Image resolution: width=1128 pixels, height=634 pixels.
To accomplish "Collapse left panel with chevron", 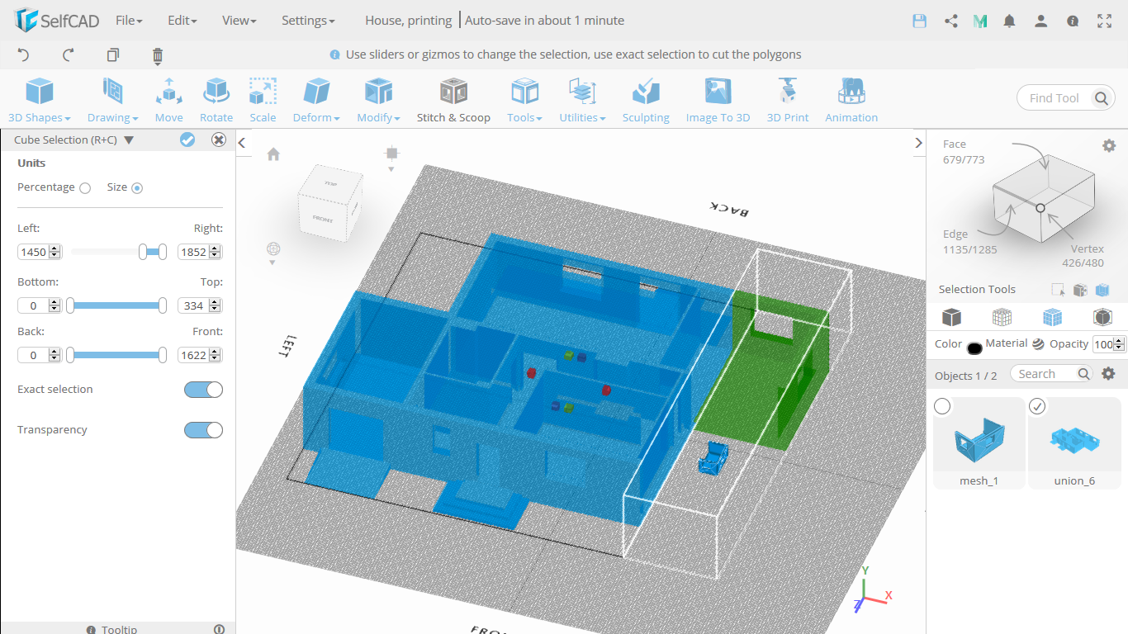I will tap(242, 143).
